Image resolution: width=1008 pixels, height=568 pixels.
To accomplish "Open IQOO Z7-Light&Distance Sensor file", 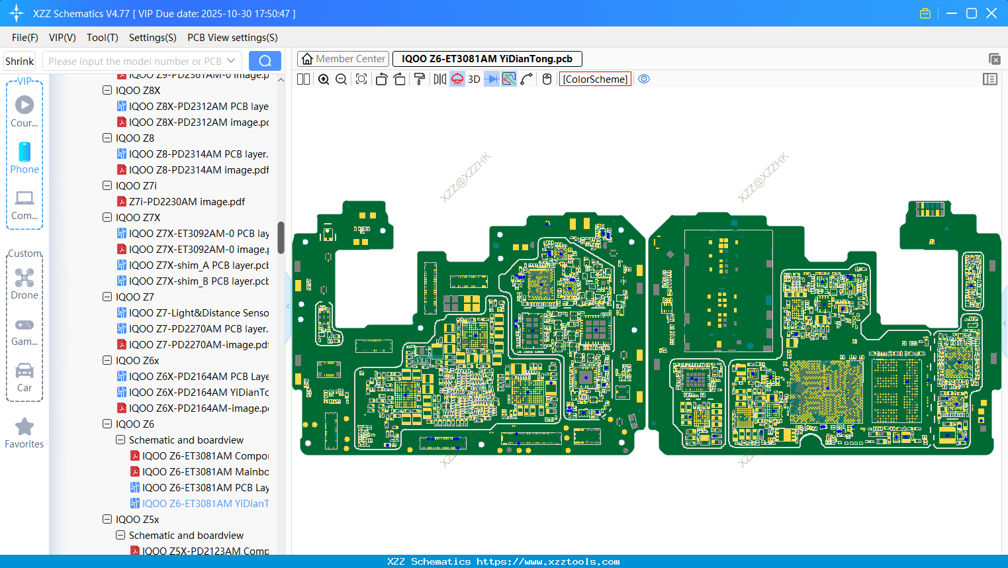I will [x=193, y=312].
